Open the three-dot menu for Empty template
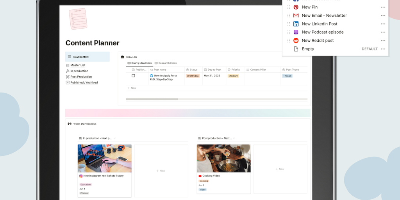This screenshot has width=400, height=200. click(383, 49)
